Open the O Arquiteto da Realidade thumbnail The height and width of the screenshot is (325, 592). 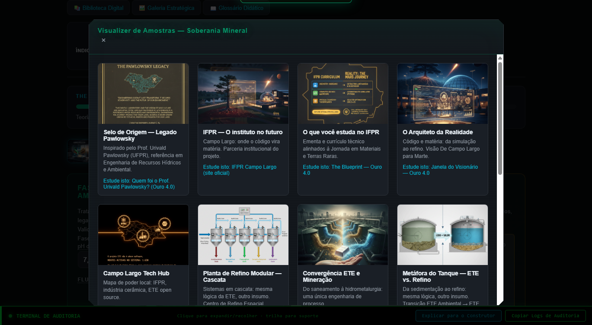coord(442,94)
